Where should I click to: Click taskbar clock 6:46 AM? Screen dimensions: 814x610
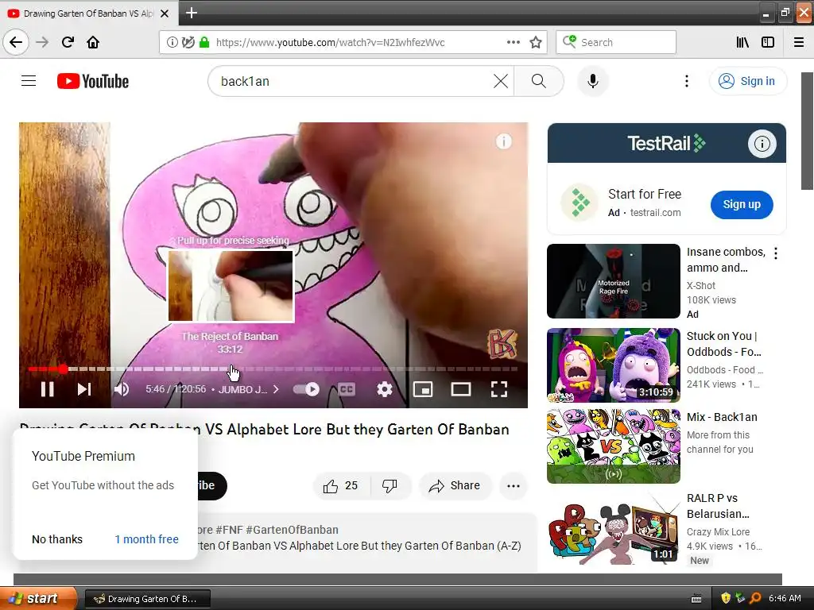(x=785, y=598)
